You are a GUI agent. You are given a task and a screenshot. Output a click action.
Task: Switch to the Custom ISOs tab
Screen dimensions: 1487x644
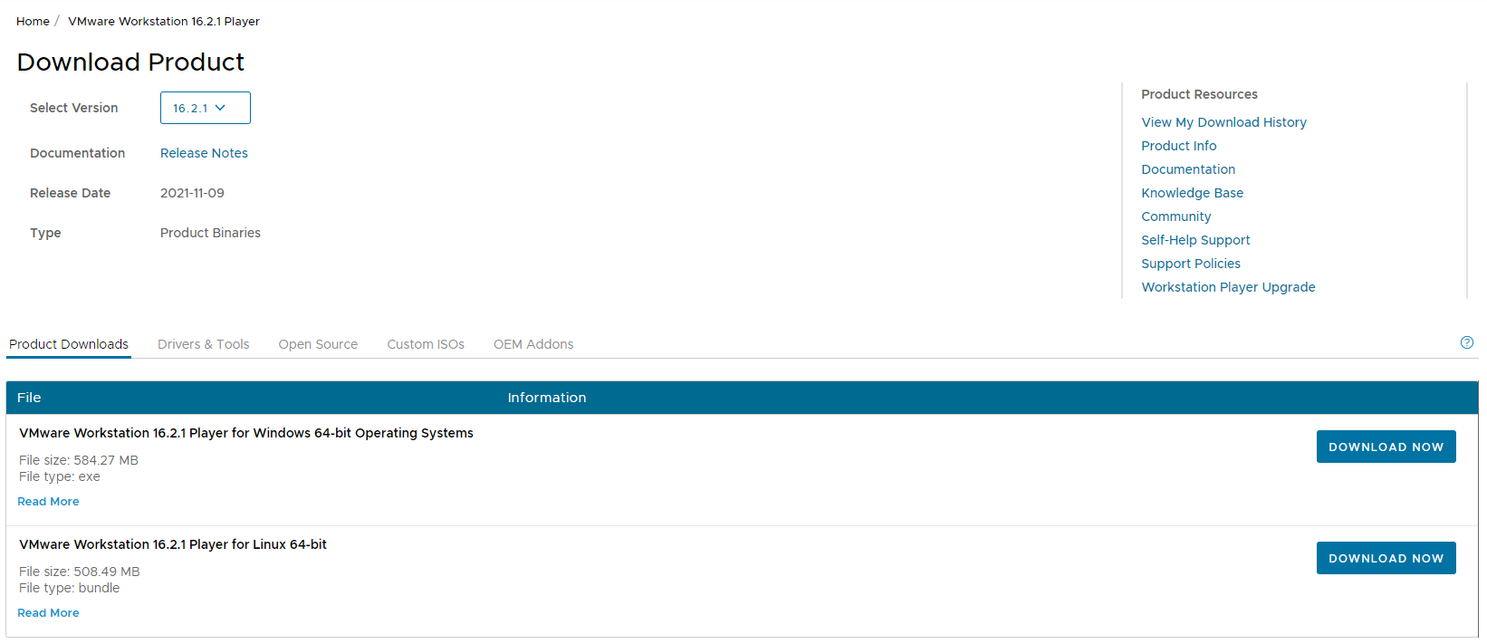426,344
